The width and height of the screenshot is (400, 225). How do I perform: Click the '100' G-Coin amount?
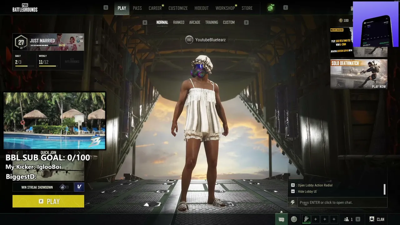click(346, 21)
